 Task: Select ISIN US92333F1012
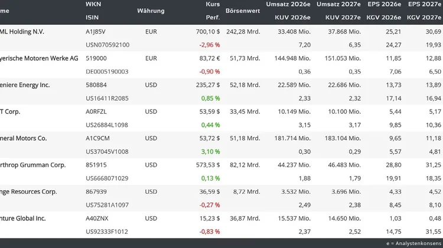point(107,232)
